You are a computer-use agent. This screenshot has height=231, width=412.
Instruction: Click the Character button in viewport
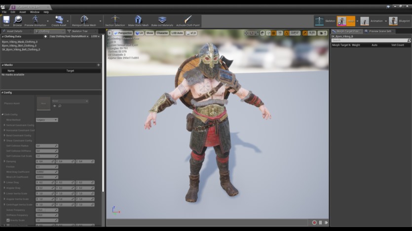[x=162, y=33]
